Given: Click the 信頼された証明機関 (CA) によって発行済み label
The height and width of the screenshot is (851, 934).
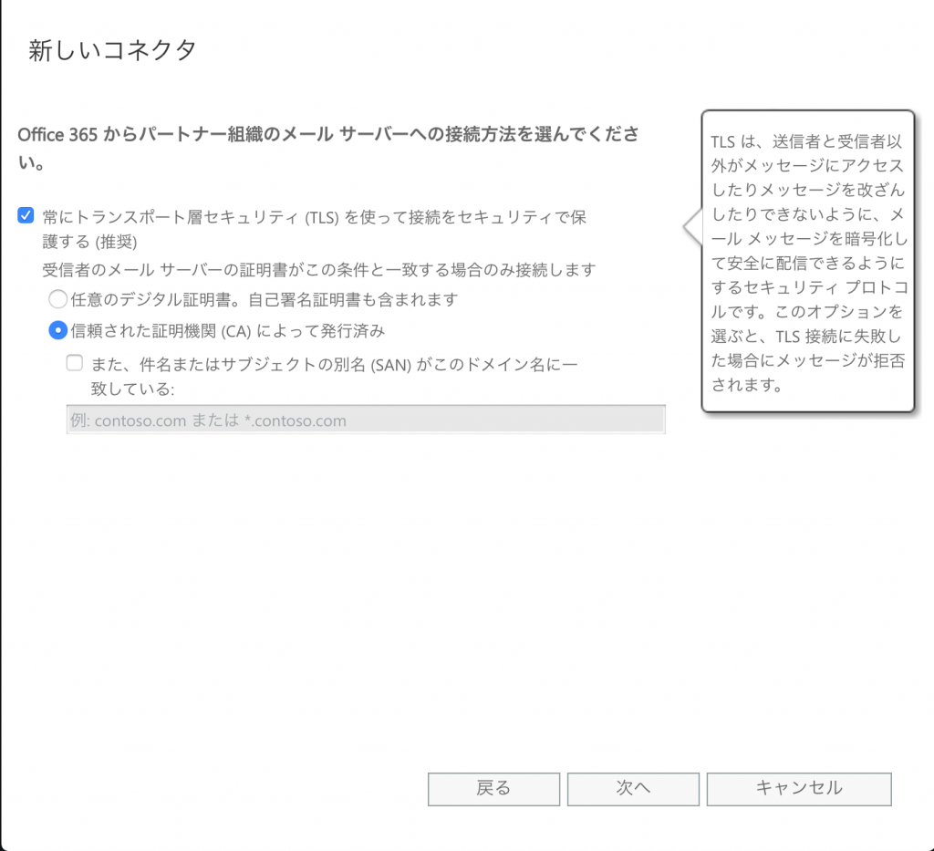Looking at the screenshot, I should (228, 331).
